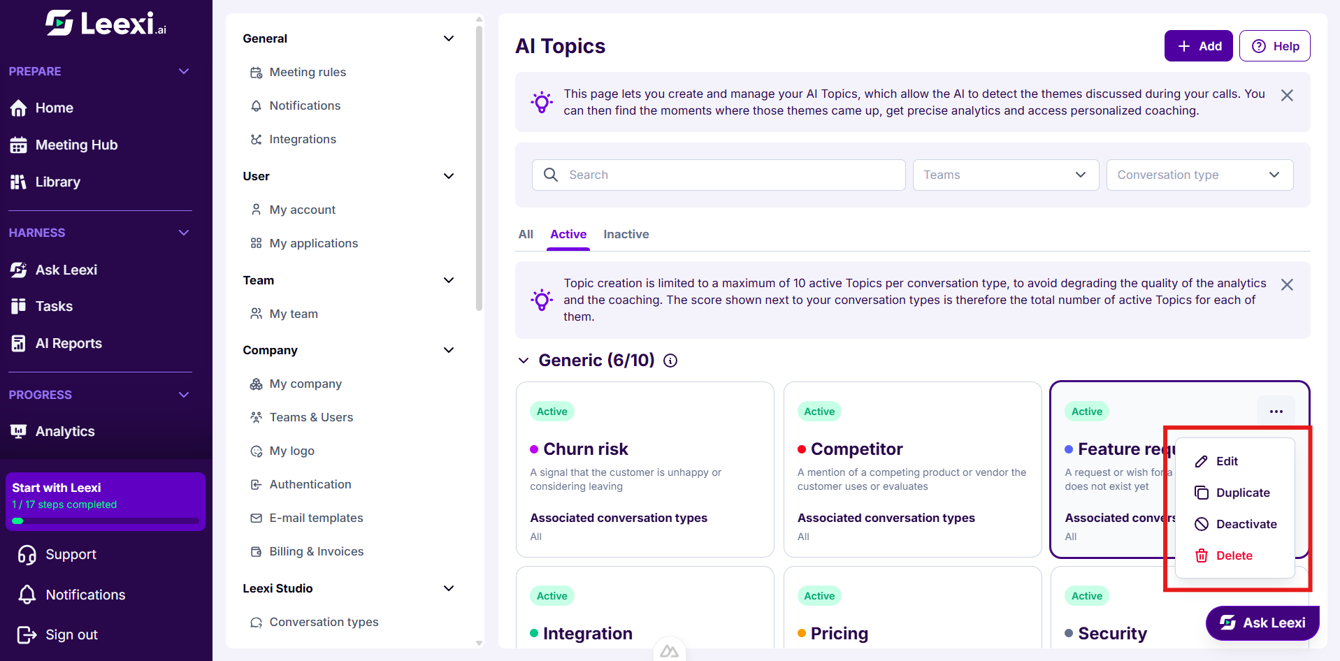The height and width of the screenshot is (661, 1340).
Task: Open the Teams filter dropdown
Action: [x=1005, y=175]
